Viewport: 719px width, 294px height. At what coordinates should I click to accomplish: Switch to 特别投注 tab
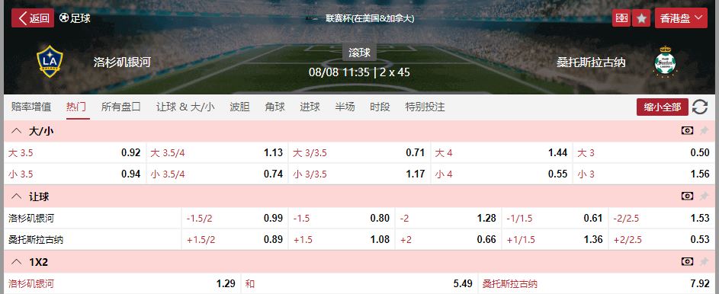425,107
